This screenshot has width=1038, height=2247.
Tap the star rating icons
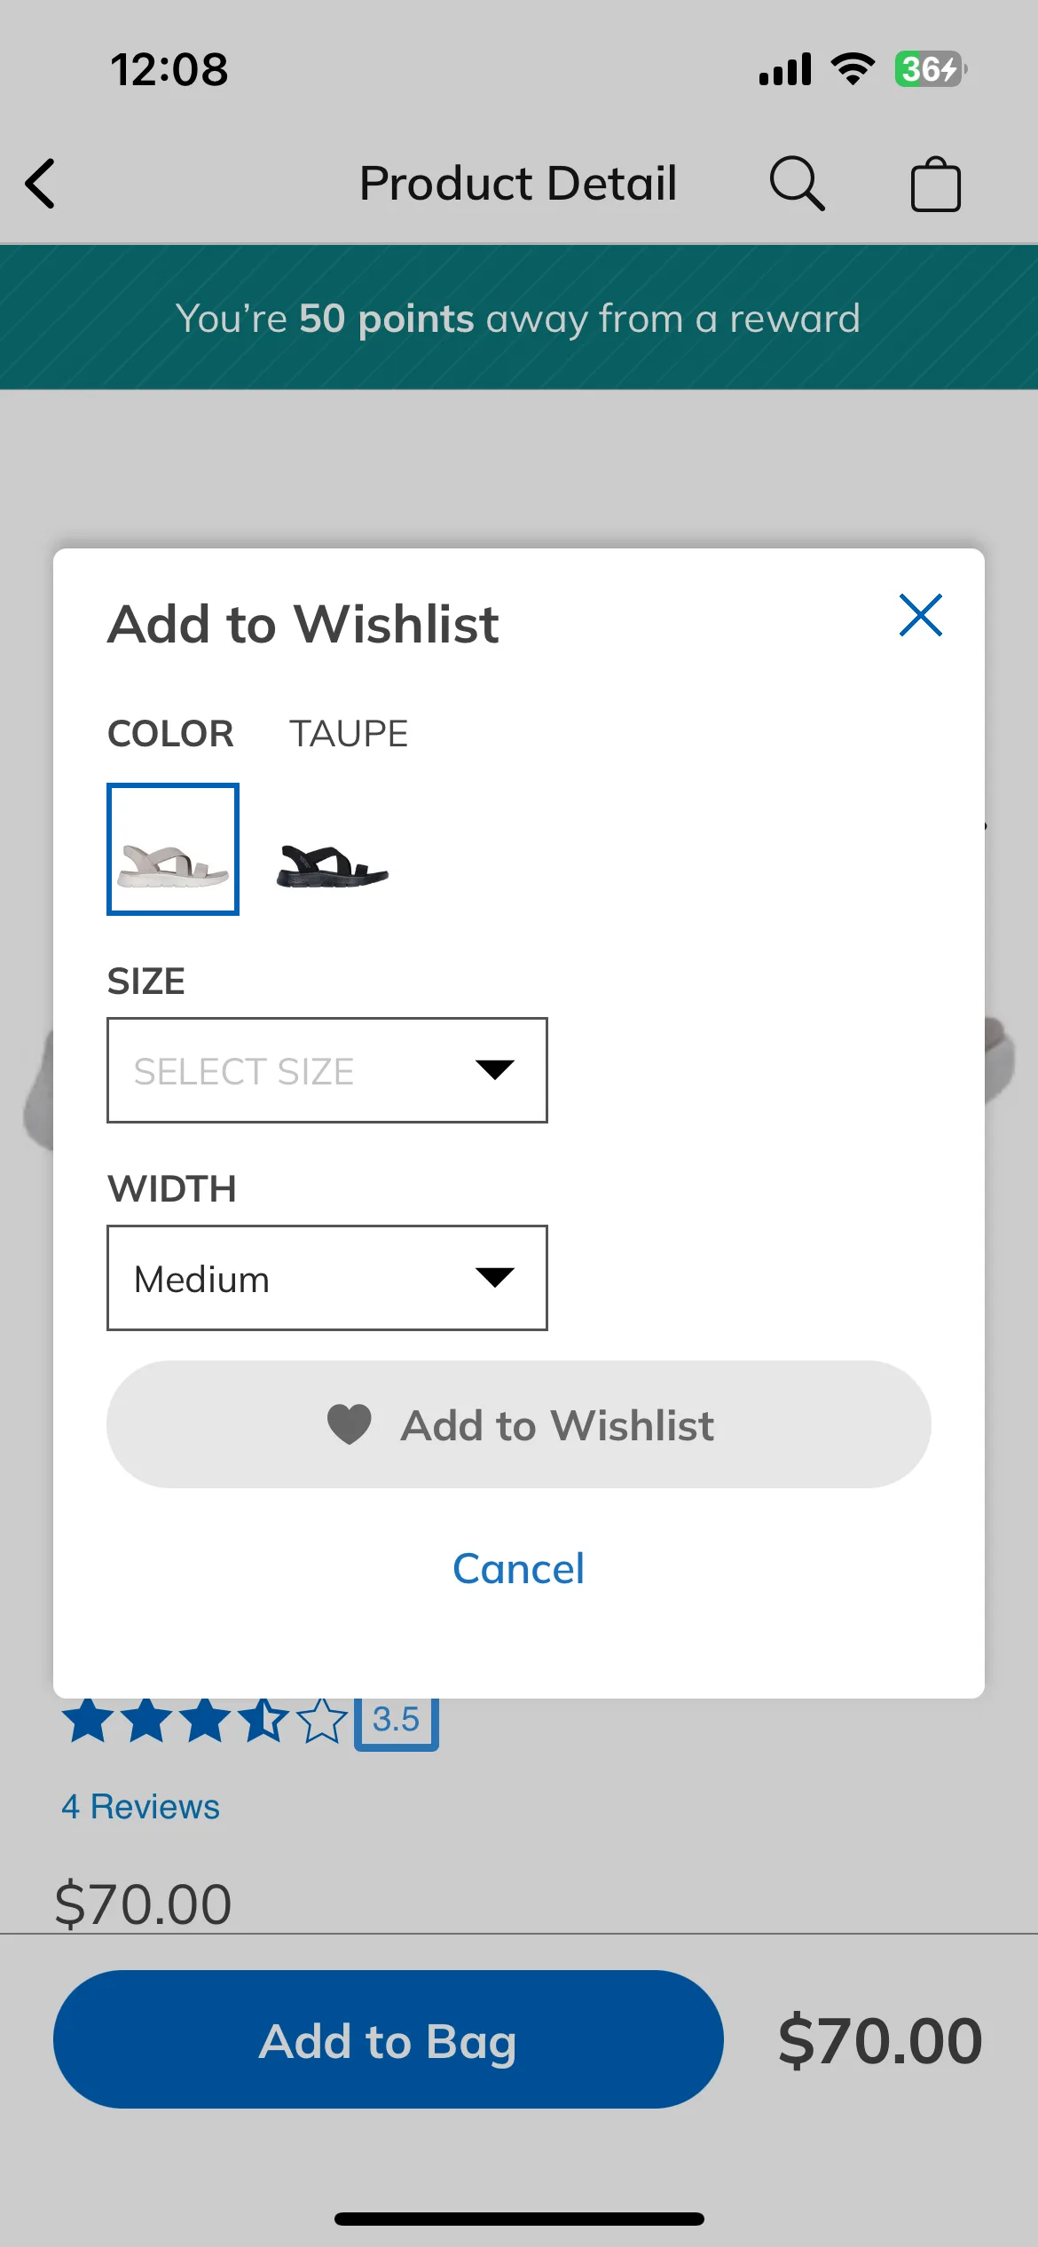[x=203, y=1720]
